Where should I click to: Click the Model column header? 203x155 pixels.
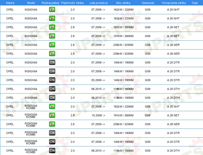(x=31, y=3)
